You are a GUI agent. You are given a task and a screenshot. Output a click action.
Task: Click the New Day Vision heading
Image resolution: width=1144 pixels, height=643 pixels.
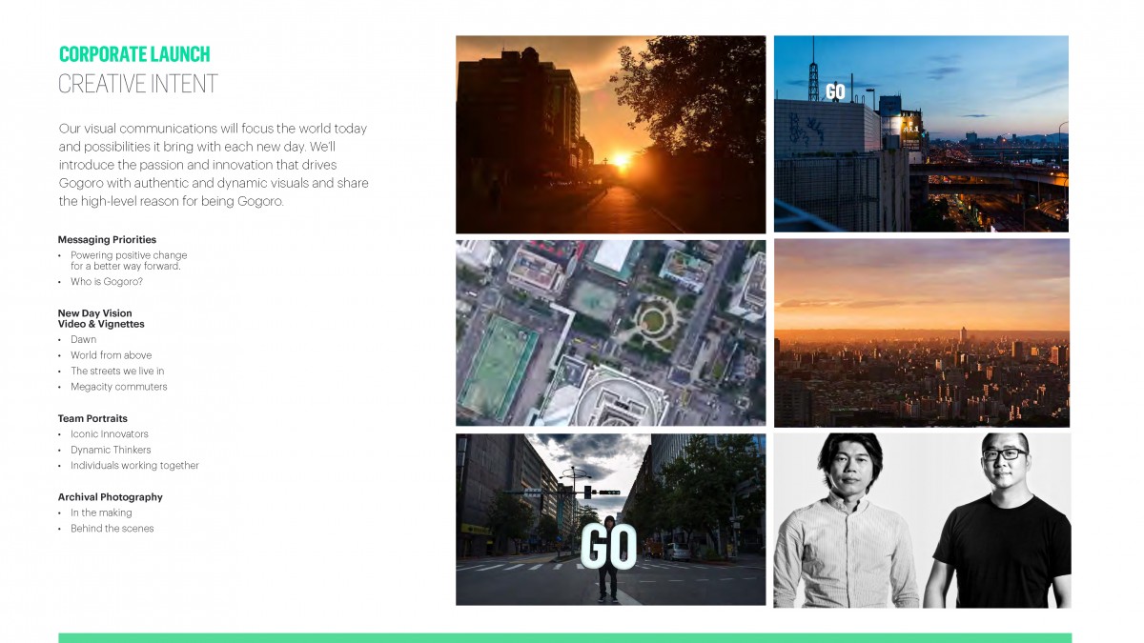click(x=95, y=313)
